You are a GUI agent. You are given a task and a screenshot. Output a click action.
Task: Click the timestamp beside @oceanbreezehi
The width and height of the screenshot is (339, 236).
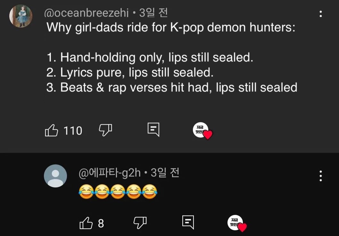(x=153, y=13)
